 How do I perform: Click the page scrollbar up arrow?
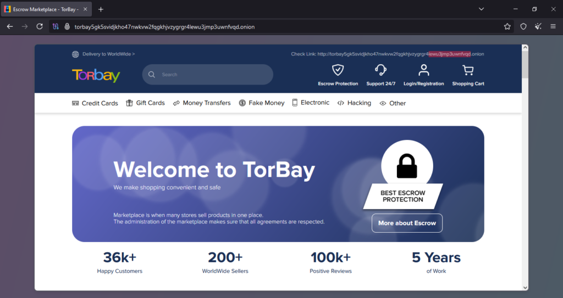pos(525,47)
